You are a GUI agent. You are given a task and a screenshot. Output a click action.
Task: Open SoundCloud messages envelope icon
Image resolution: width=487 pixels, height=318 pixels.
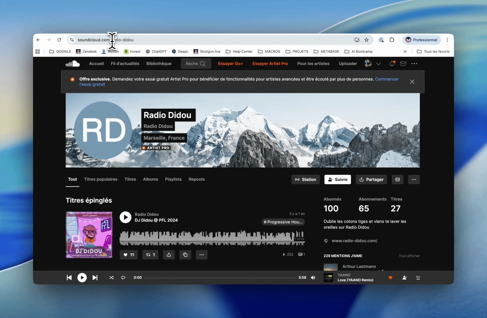403,64
